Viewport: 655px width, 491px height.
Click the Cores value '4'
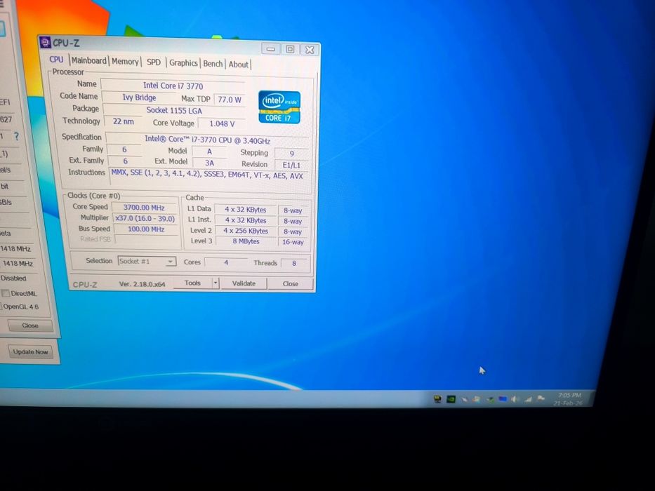tap(226, 262)
